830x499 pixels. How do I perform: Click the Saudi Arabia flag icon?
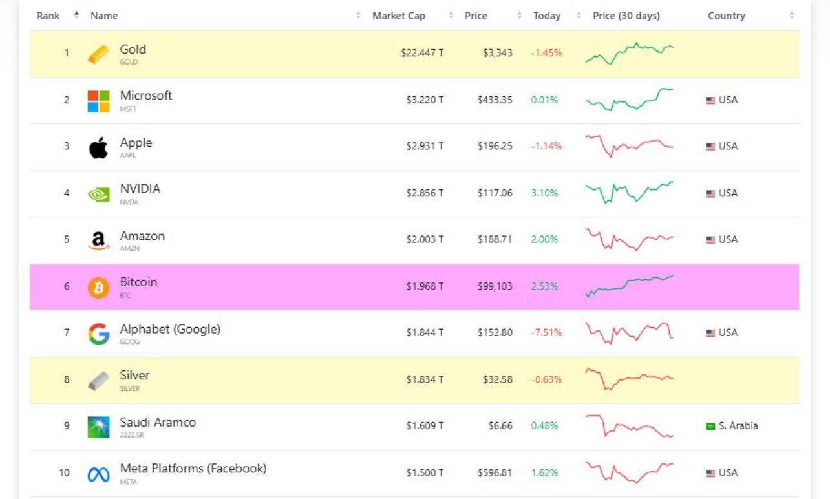[x=710, y=426]
